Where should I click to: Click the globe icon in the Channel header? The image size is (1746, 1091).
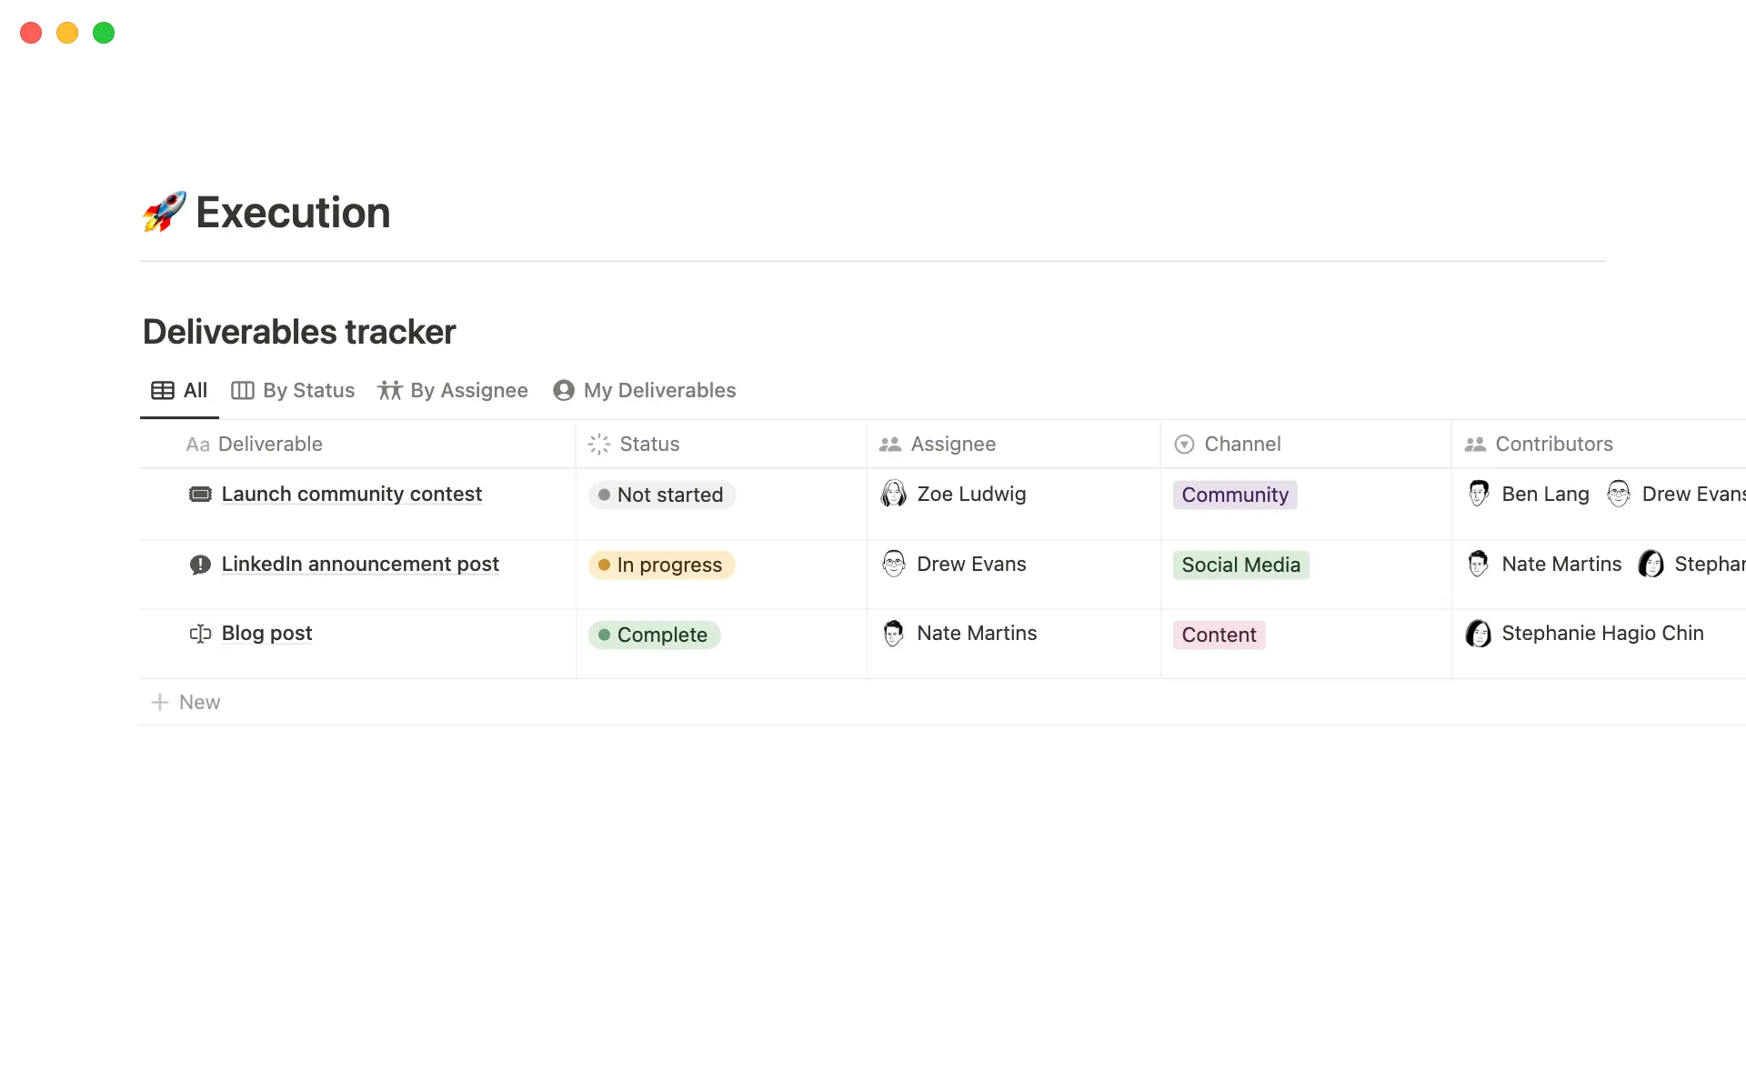pos(1185,445)
